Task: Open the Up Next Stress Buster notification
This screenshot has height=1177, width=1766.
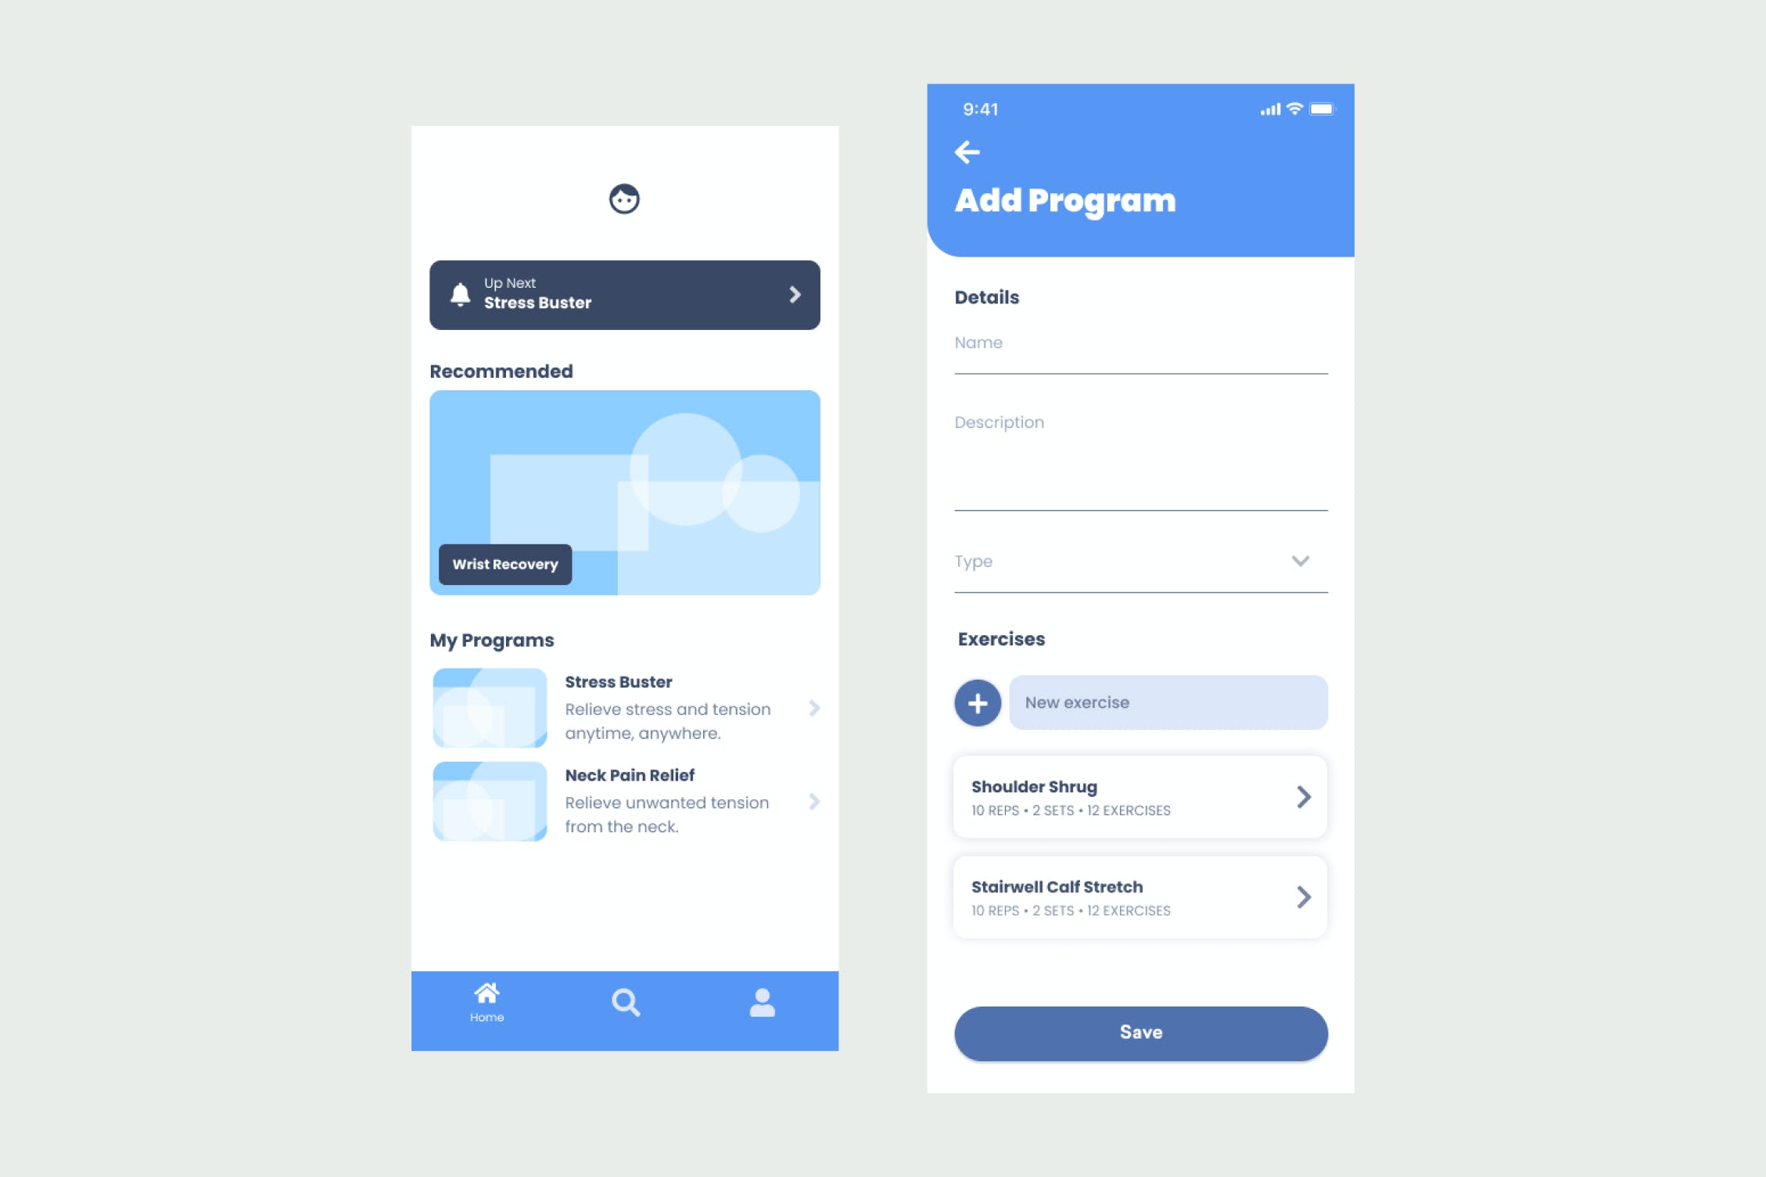Action: (625, 294)
